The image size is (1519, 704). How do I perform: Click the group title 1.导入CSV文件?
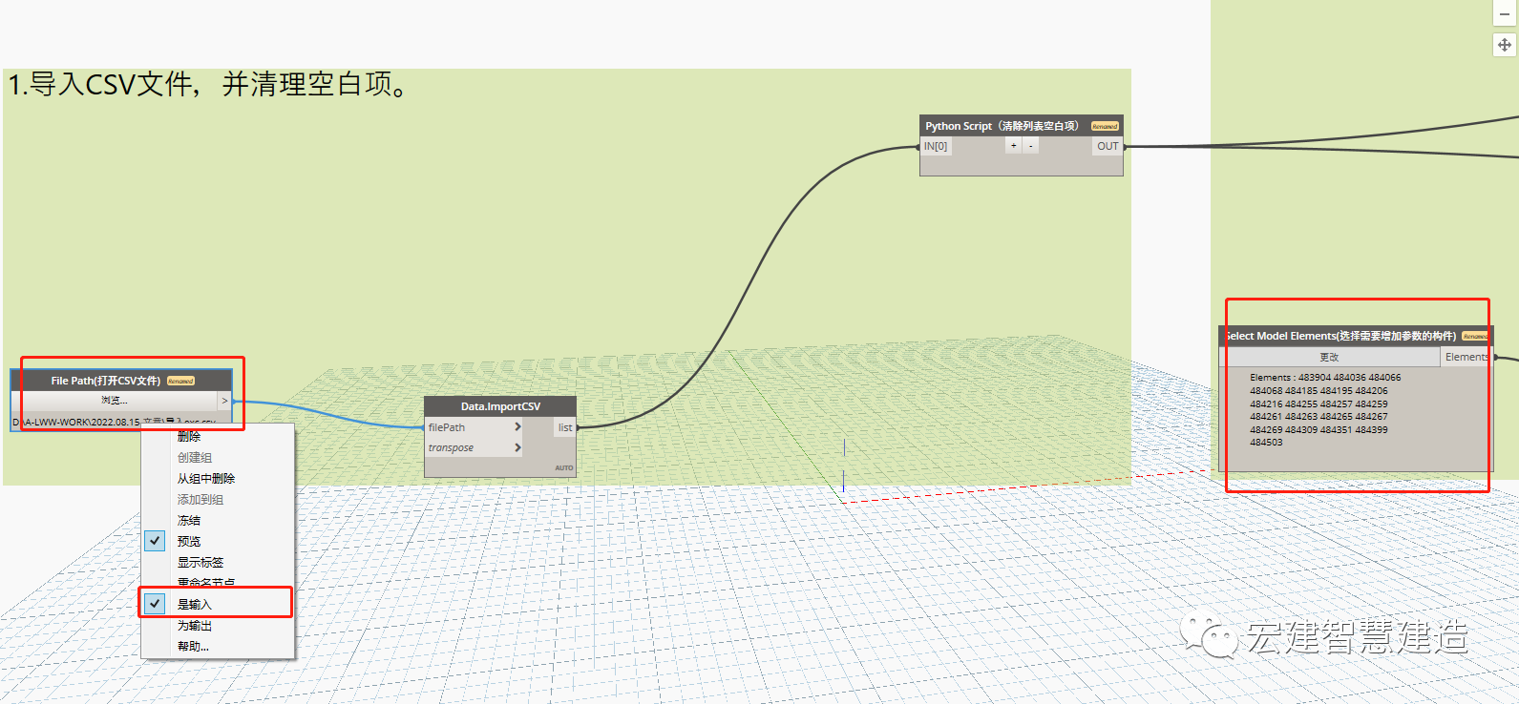[x=210, y=84]
